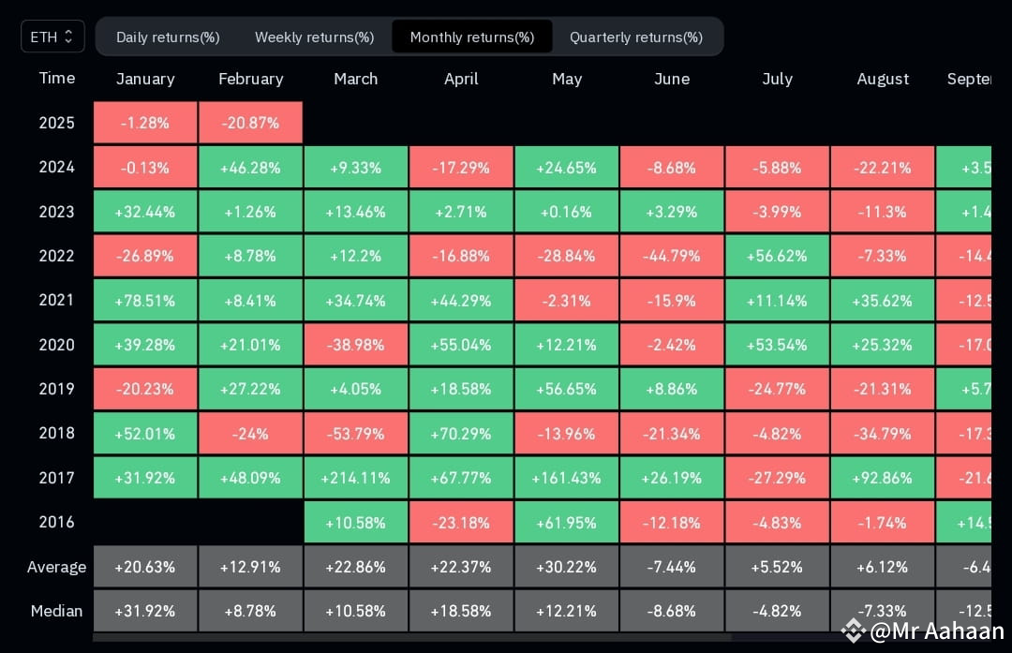Switch to Daily returns(%) tab

coord(168,37)
